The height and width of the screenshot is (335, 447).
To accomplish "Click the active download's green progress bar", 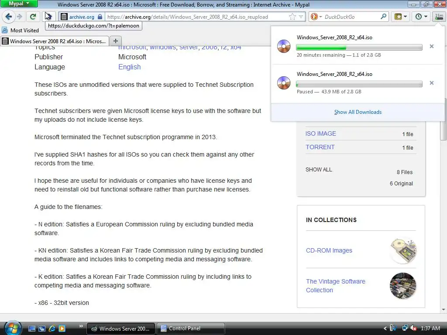I will pos(359,47).
